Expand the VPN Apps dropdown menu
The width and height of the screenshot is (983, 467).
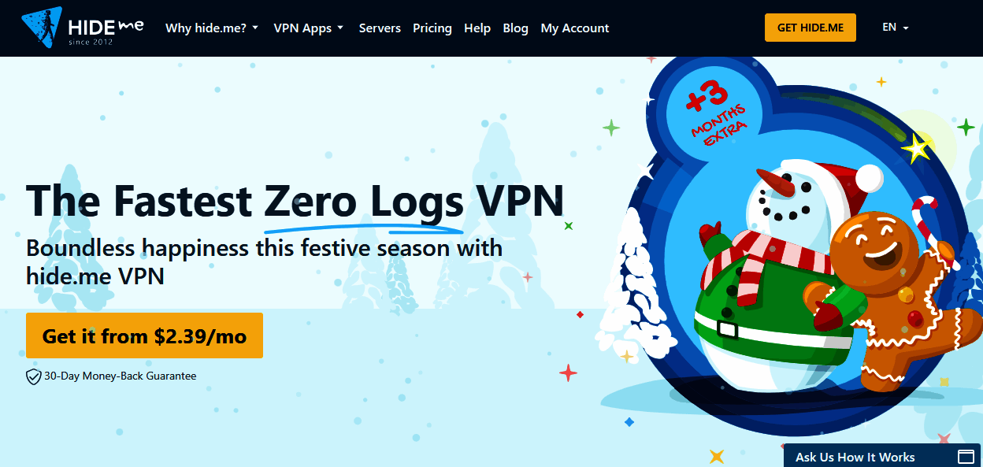(x=309, y=28)
